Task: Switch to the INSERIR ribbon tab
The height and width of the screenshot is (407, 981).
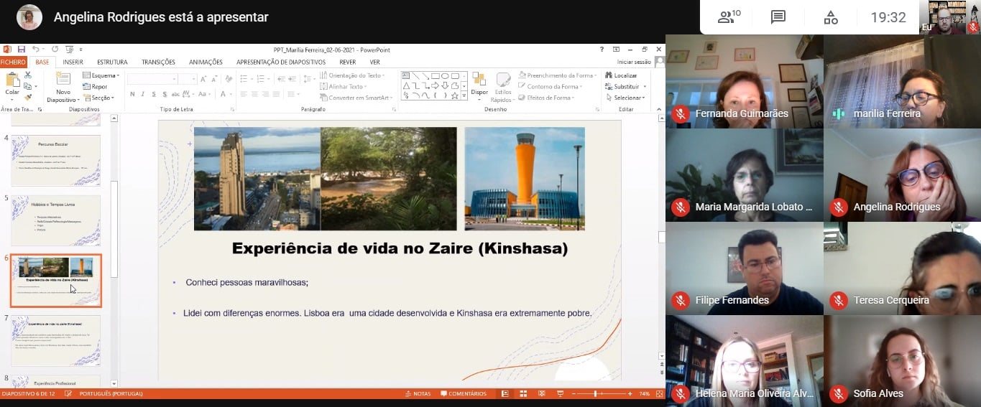Action: 73,62
